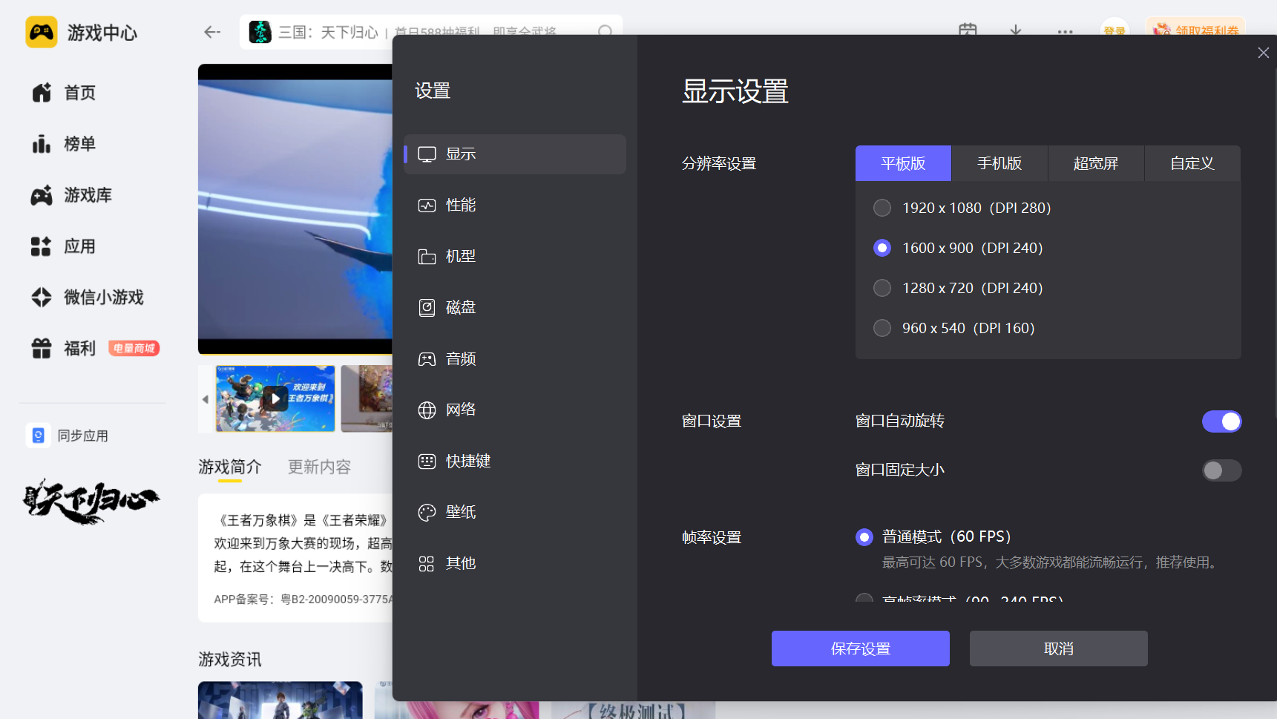Screen dimensions: 1277x719
Task: Open the 音频 audio settings
Action: pyautogui.click(x=460, y=359)
